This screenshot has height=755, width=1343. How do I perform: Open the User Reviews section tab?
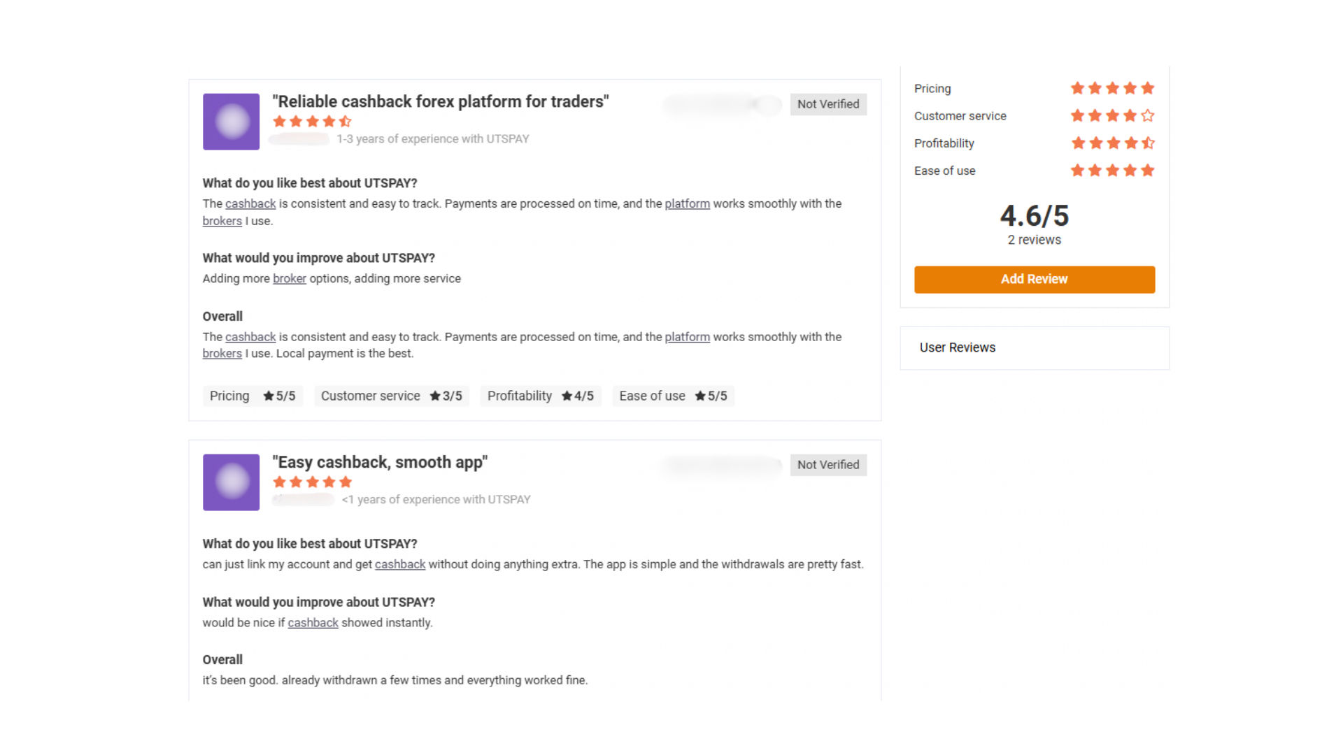pyautogui.click(x=957, y=347)
